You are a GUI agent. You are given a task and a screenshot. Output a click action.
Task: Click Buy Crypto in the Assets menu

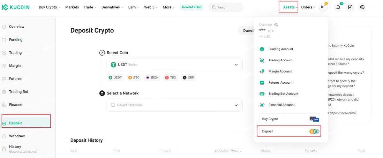pos(291,119)
